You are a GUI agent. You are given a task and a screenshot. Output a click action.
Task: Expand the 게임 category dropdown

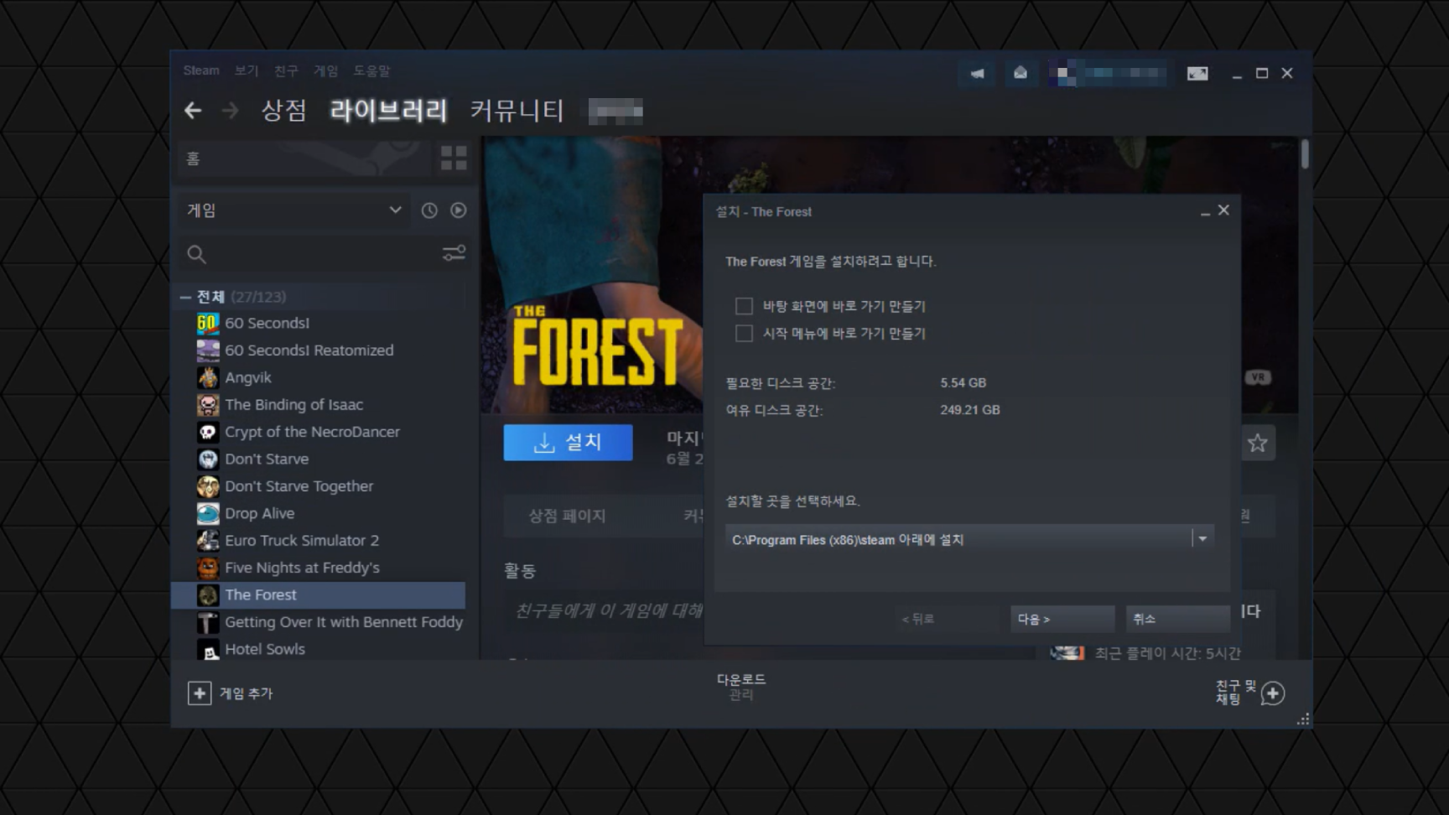(x=293, y=210)
